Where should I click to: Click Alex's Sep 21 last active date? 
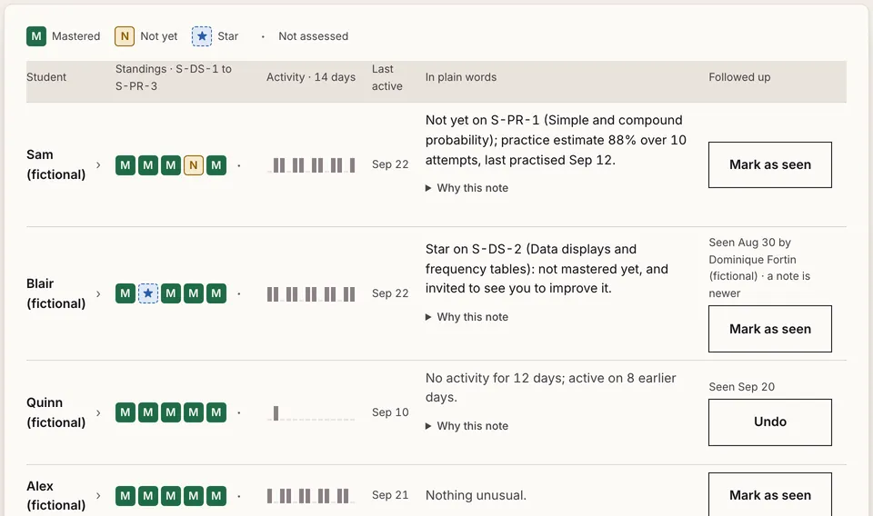(390, 495)
